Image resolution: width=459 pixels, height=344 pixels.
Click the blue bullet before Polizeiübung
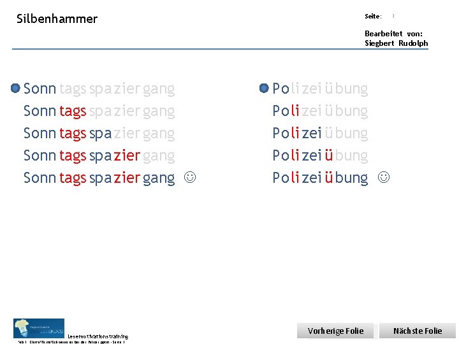[264, 88]
